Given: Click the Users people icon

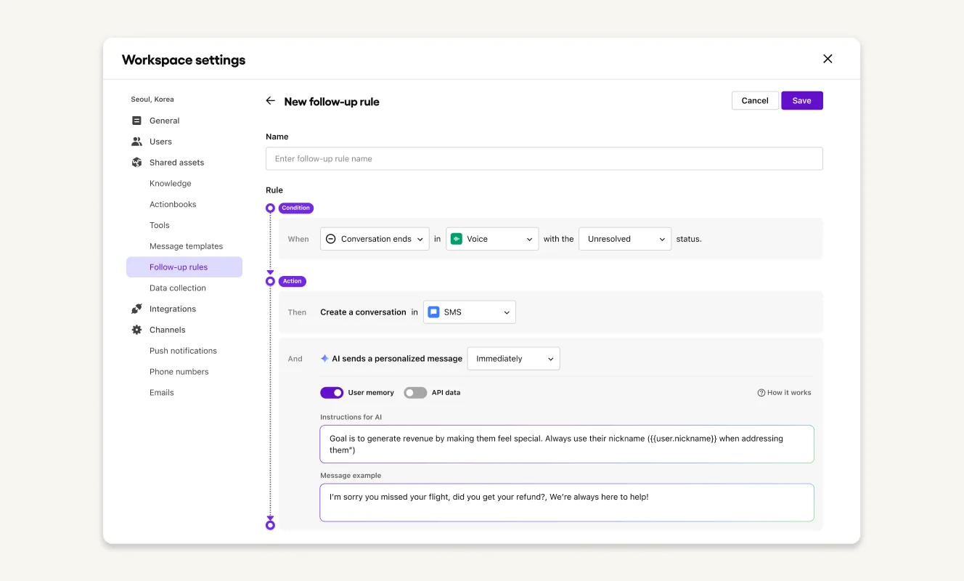Looking at the screenshot, I should [x=136, y=142].
